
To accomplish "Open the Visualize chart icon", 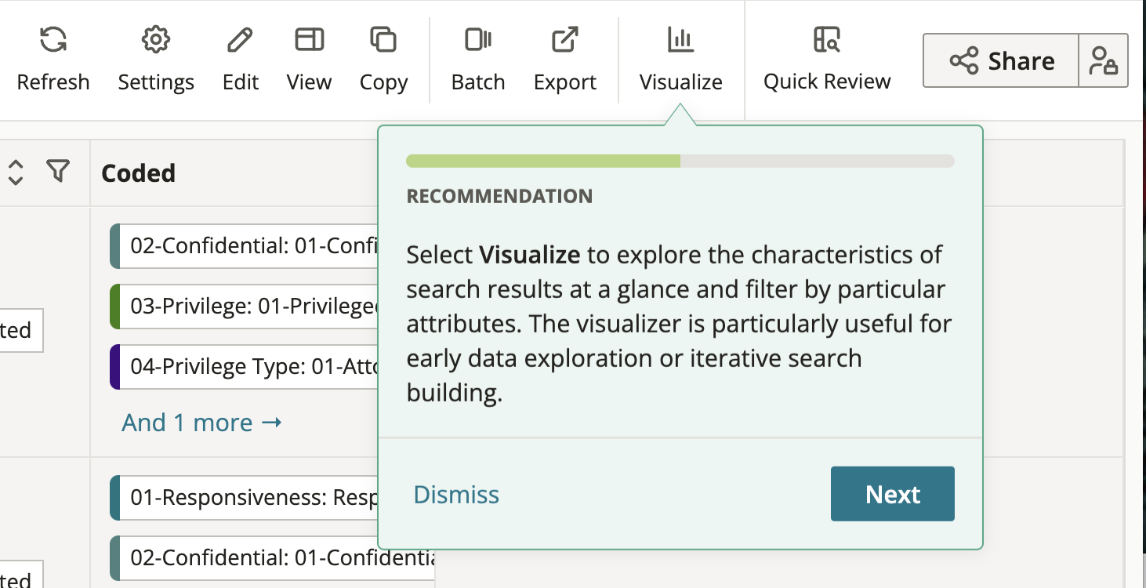I will point(680,38).
